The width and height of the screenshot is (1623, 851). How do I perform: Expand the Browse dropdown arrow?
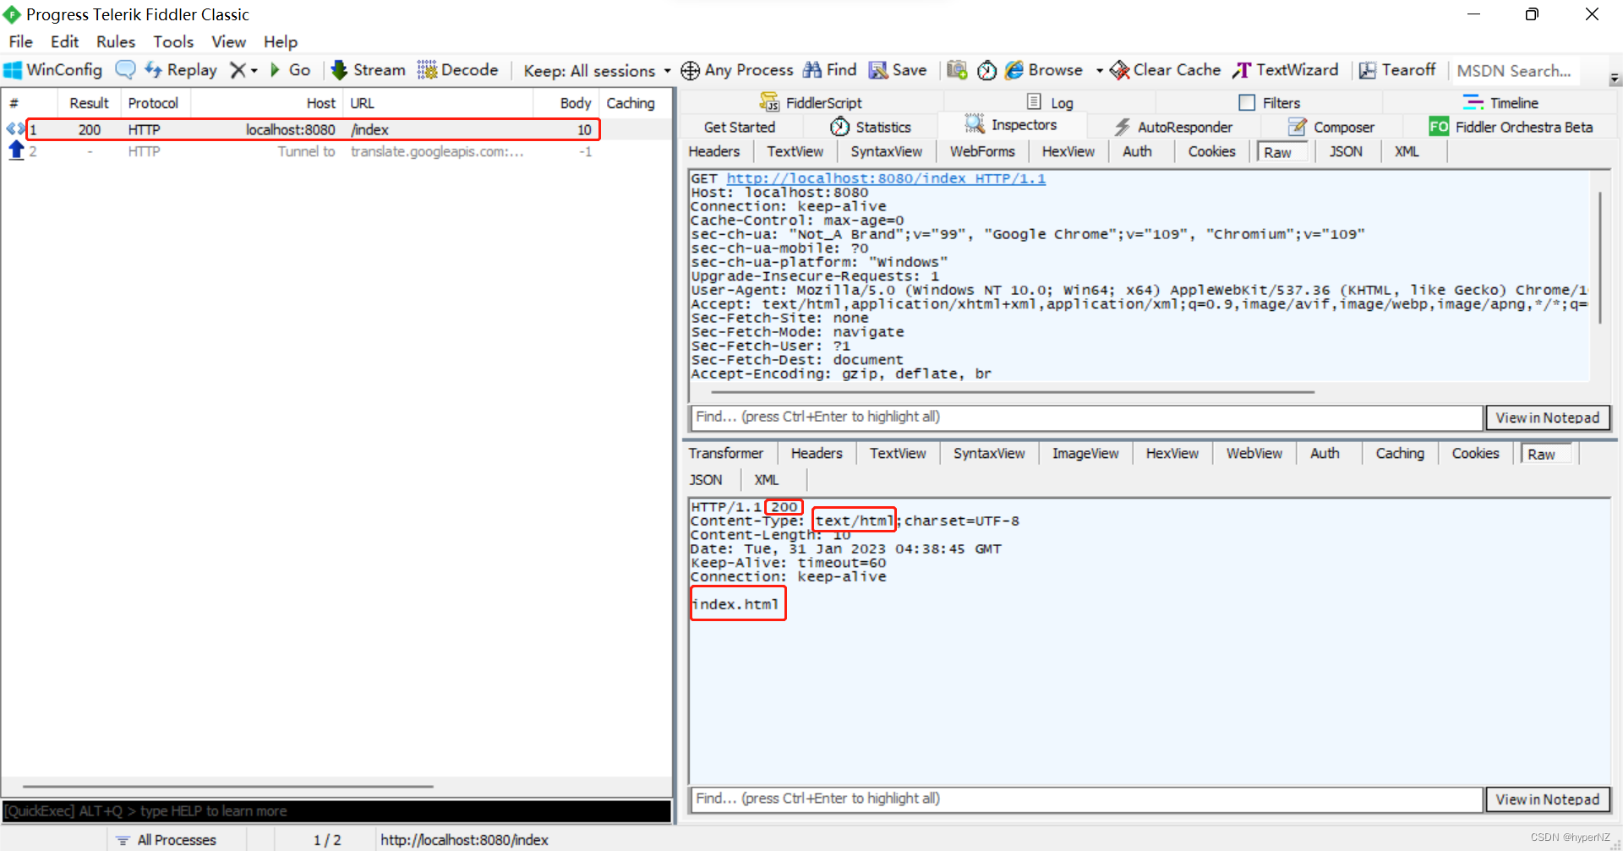[1099, 71]
